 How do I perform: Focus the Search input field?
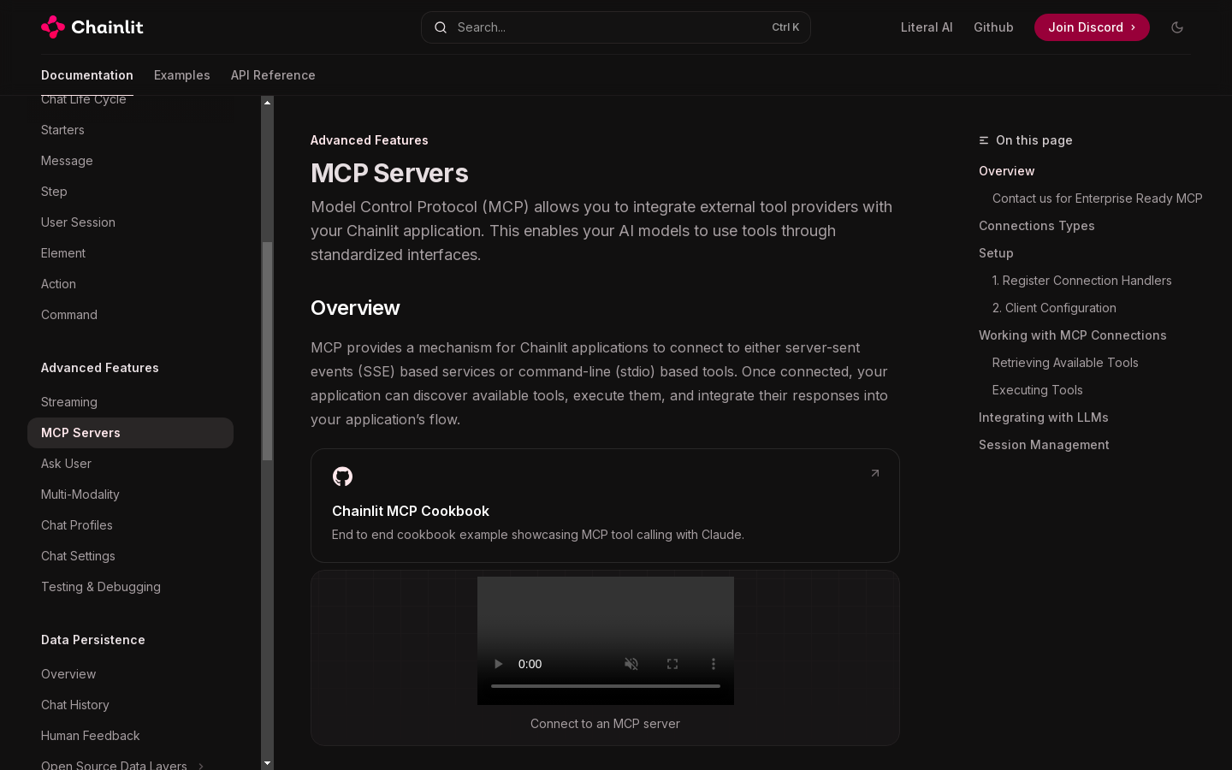coord(616,27)
